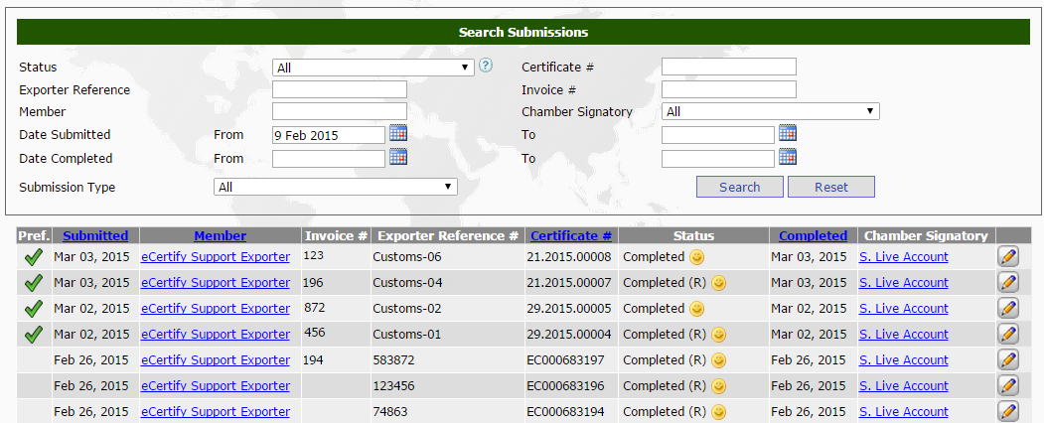1044x423 pixels.
Task: Expand the Status dropdown
Action: tap(373, 68)
